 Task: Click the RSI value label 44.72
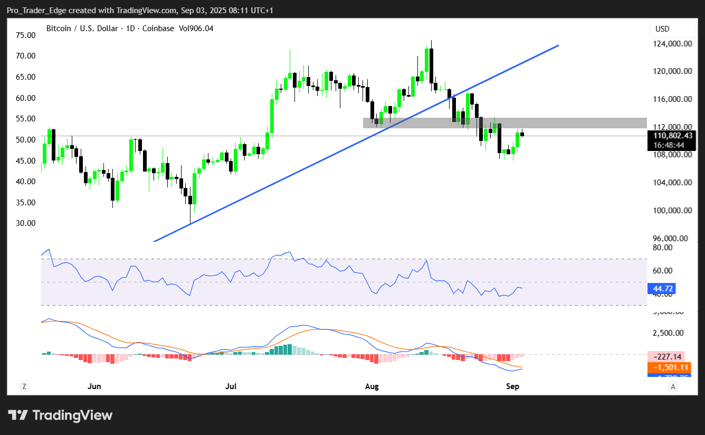tap(661, 289)
